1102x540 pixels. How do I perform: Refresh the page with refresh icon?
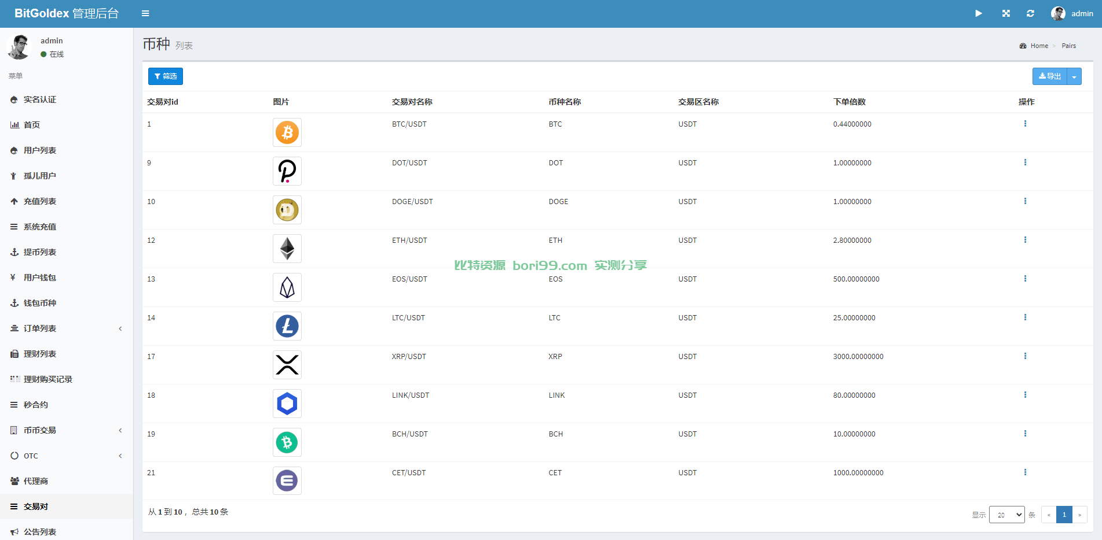pos(1030,13)
